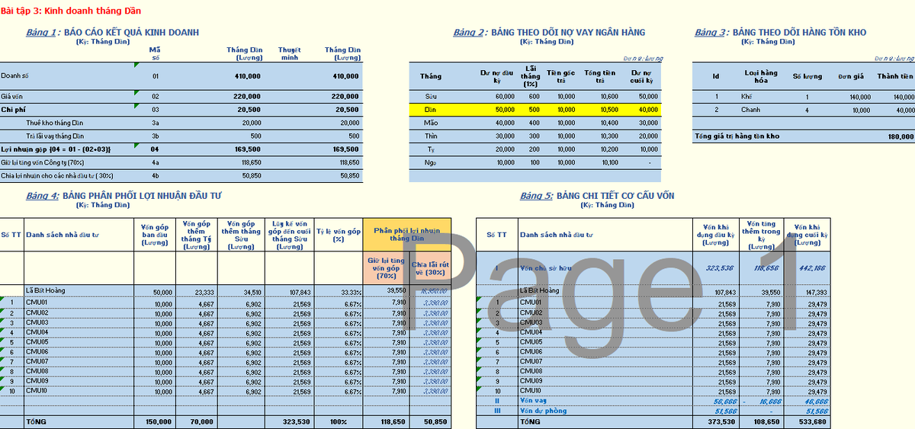Image resolution: width=915 pixels, height=429 pixels.
Task: Select the "Doanh số" row label
Action: (x=15, y=76)
